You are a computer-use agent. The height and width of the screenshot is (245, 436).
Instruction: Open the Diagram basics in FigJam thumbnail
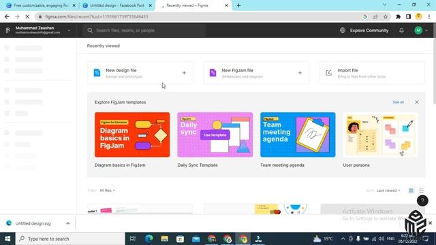[132, 135]
